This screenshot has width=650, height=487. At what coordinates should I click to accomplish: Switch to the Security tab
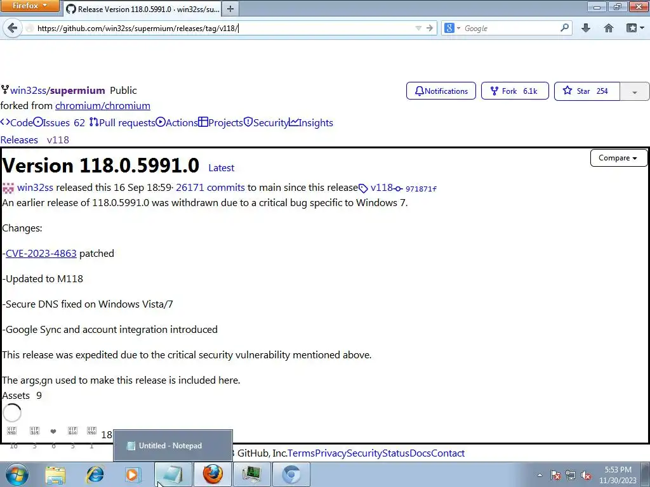pyautogui.click(x=266, y=122)
